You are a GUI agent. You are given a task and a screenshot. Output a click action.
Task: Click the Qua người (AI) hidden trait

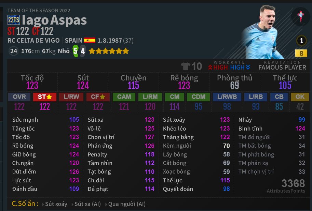127,204
